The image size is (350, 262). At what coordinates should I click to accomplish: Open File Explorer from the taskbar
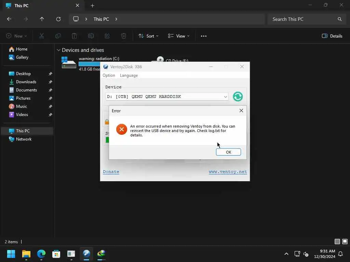(x=26, y=254)
